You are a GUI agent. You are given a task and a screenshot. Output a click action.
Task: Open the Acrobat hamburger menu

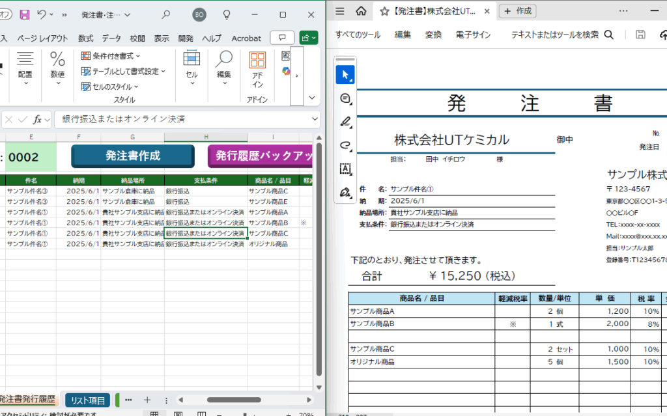coord(340,11)
